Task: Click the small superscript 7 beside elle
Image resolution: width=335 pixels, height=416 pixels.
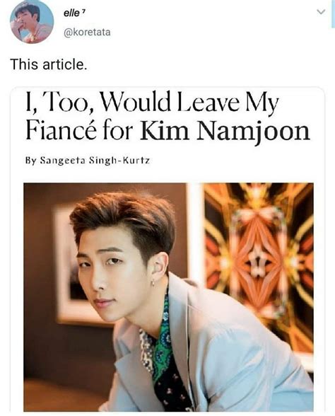Action: pos(83,11)
